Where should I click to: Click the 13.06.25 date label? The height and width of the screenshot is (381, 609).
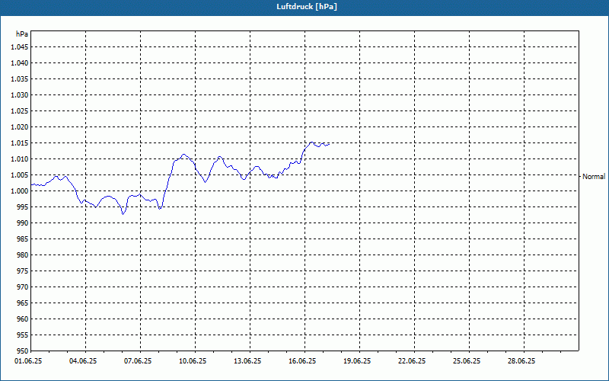click(x=247, y=361)
